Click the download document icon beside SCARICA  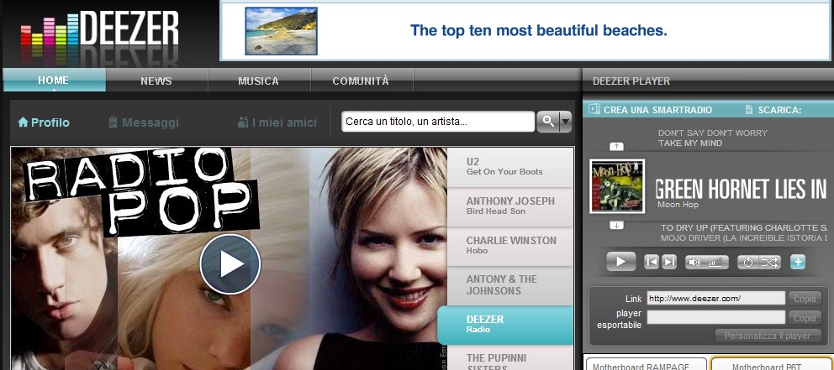pyautogui.click(x=749, y=109)
